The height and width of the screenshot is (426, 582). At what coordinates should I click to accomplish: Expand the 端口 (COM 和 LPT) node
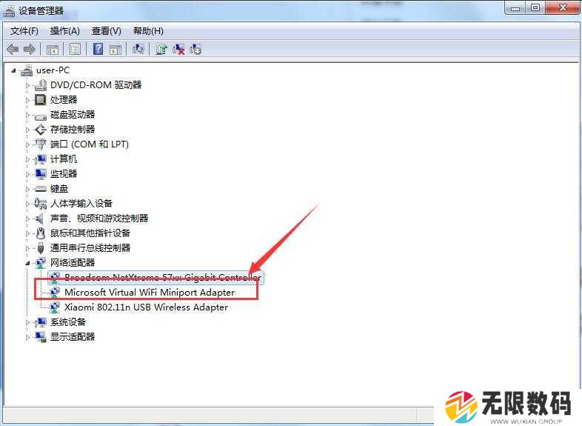point(27,144)
